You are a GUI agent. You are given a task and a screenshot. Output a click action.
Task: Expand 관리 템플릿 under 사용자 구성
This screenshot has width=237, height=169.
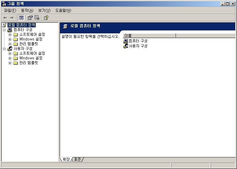pyautogui.click(x=10, y=63)
